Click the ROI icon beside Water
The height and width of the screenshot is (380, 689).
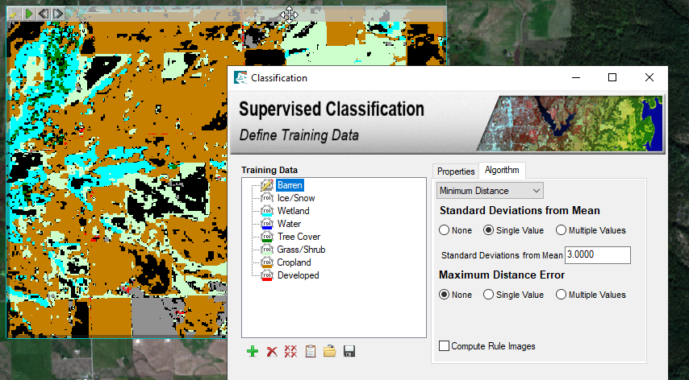pyautogui.click(x=267, y=224)
